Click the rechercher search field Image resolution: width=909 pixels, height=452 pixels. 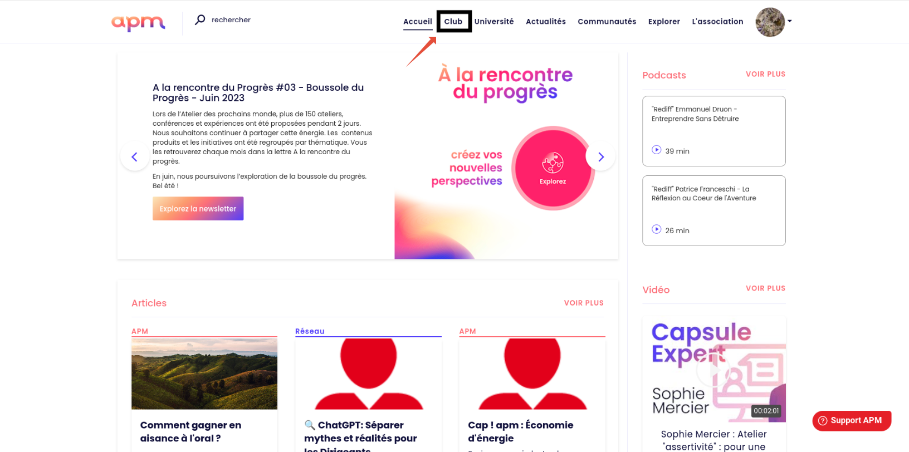[x=231, y=20]
